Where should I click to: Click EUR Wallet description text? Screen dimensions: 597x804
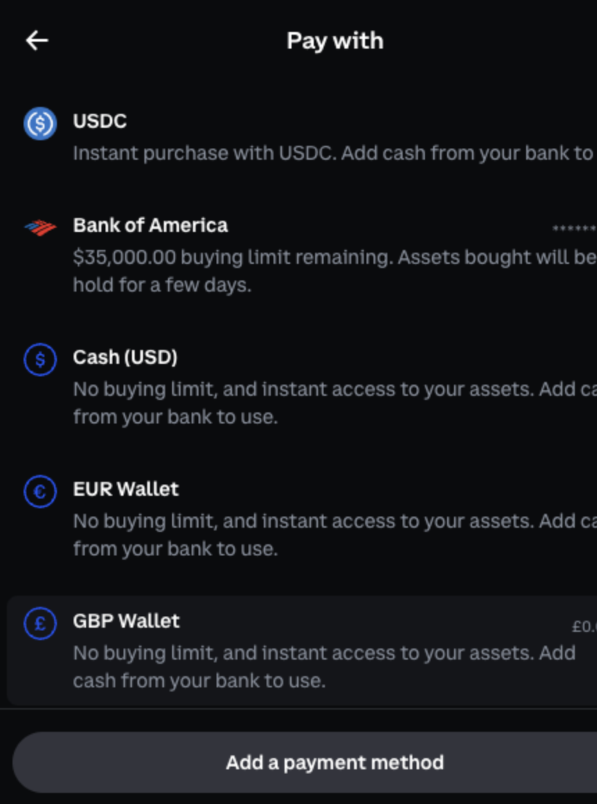(335, 535)
